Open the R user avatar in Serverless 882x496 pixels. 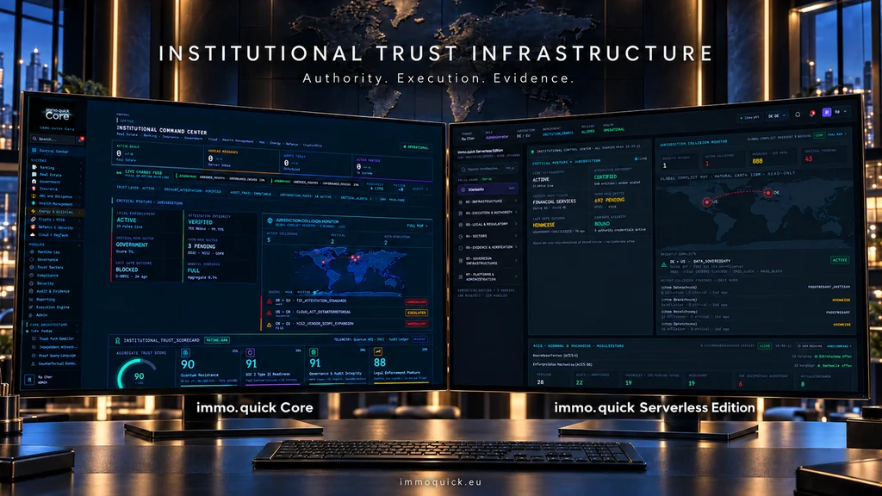click(827, 113)
